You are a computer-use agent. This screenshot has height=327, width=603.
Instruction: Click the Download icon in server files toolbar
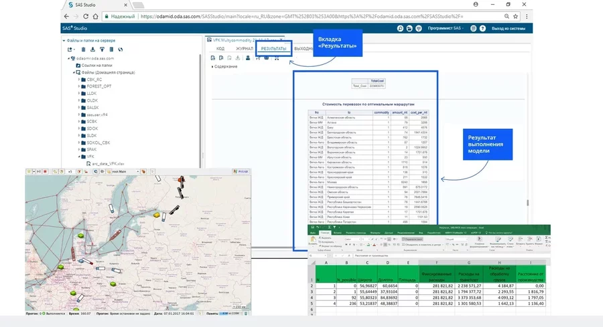[x=92, y=49]
